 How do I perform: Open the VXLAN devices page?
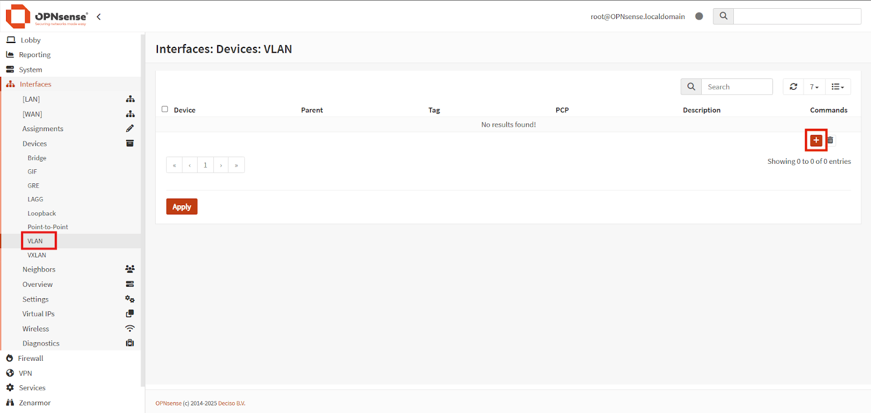tap(37, 255)
